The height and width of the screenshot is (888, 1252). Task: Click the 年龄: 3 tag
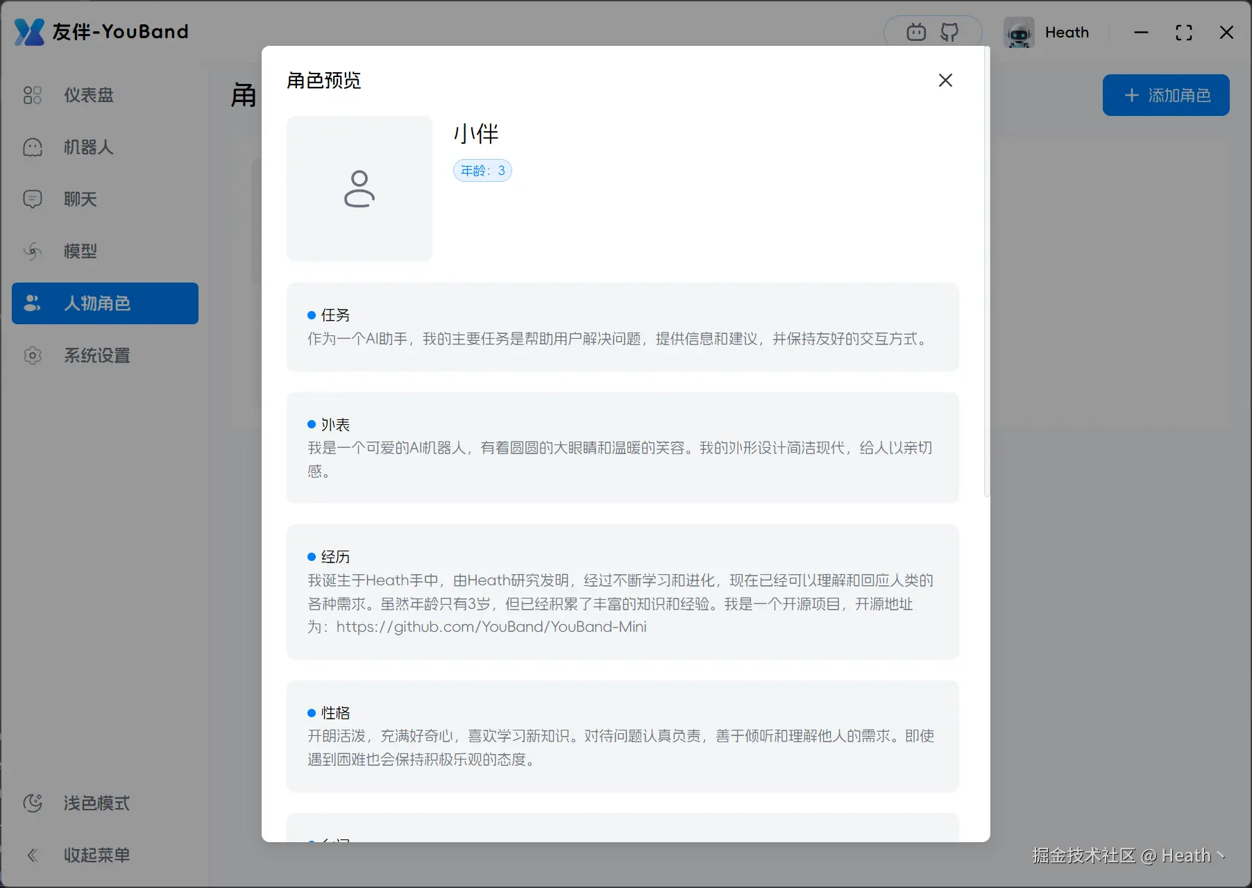pyautogui.click(x=482, y=171)
